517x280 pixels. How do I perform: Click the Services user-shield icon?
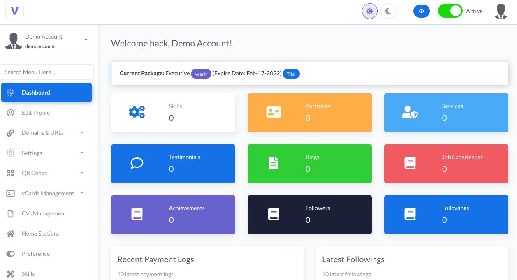(410, 112)
